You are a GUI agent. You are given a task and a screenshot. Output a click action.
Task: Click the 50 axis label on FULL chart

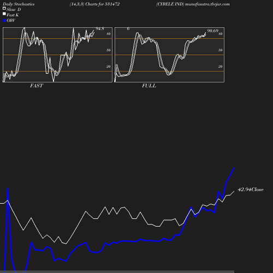[x=221, y=50]
